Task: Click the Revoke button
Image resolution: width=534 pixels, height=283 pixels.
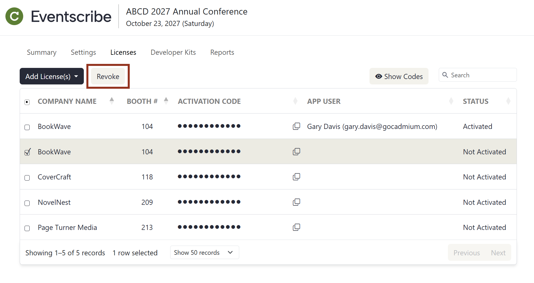Action: [x=108, y=76]
